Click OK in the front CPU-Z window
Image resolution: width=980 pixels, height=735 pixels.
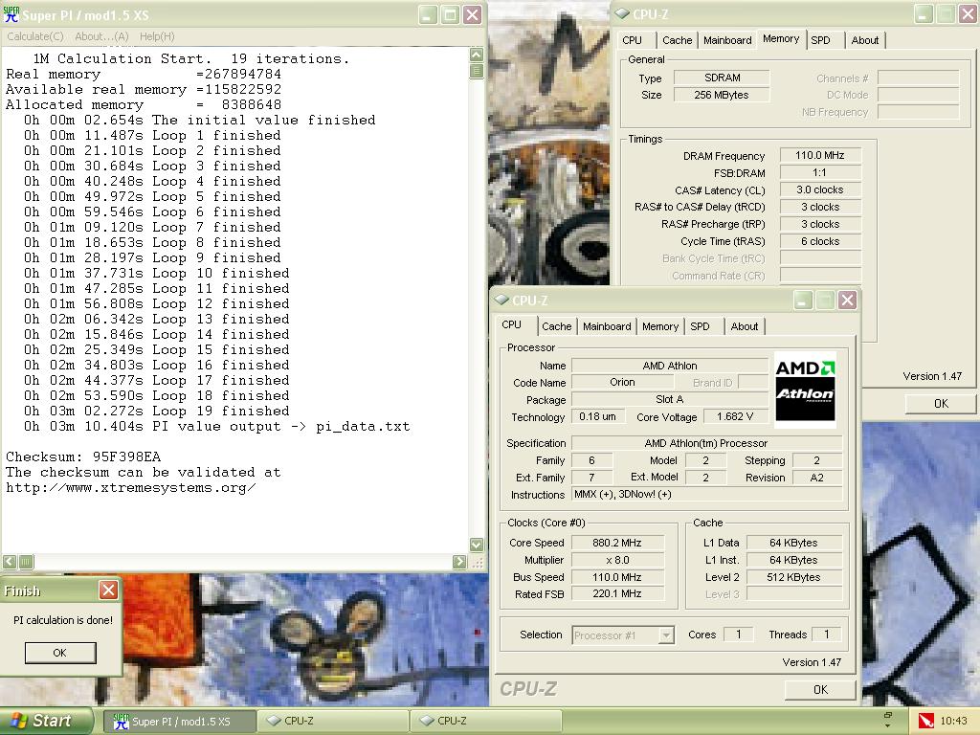click(x=820, y=689)
